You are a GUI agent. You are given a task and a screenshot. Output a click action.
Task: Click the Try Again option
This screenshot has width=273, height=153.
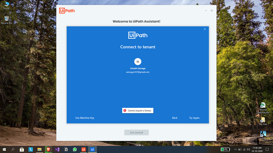tap(194, 118)
